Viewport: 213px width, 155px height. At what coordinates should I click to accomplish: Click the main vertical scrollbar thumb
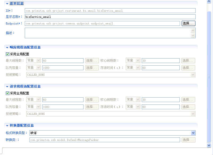pyautogui.click(x=209, y=74)
